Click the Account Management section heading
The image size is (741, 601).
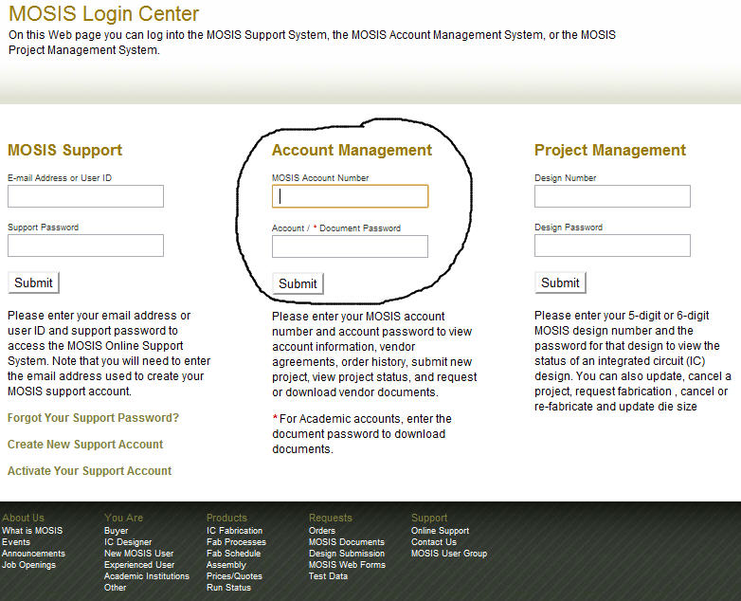coord(352,150)
